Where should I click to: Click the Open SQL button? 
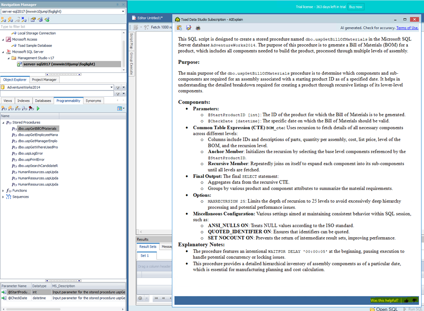pos(384,309)
